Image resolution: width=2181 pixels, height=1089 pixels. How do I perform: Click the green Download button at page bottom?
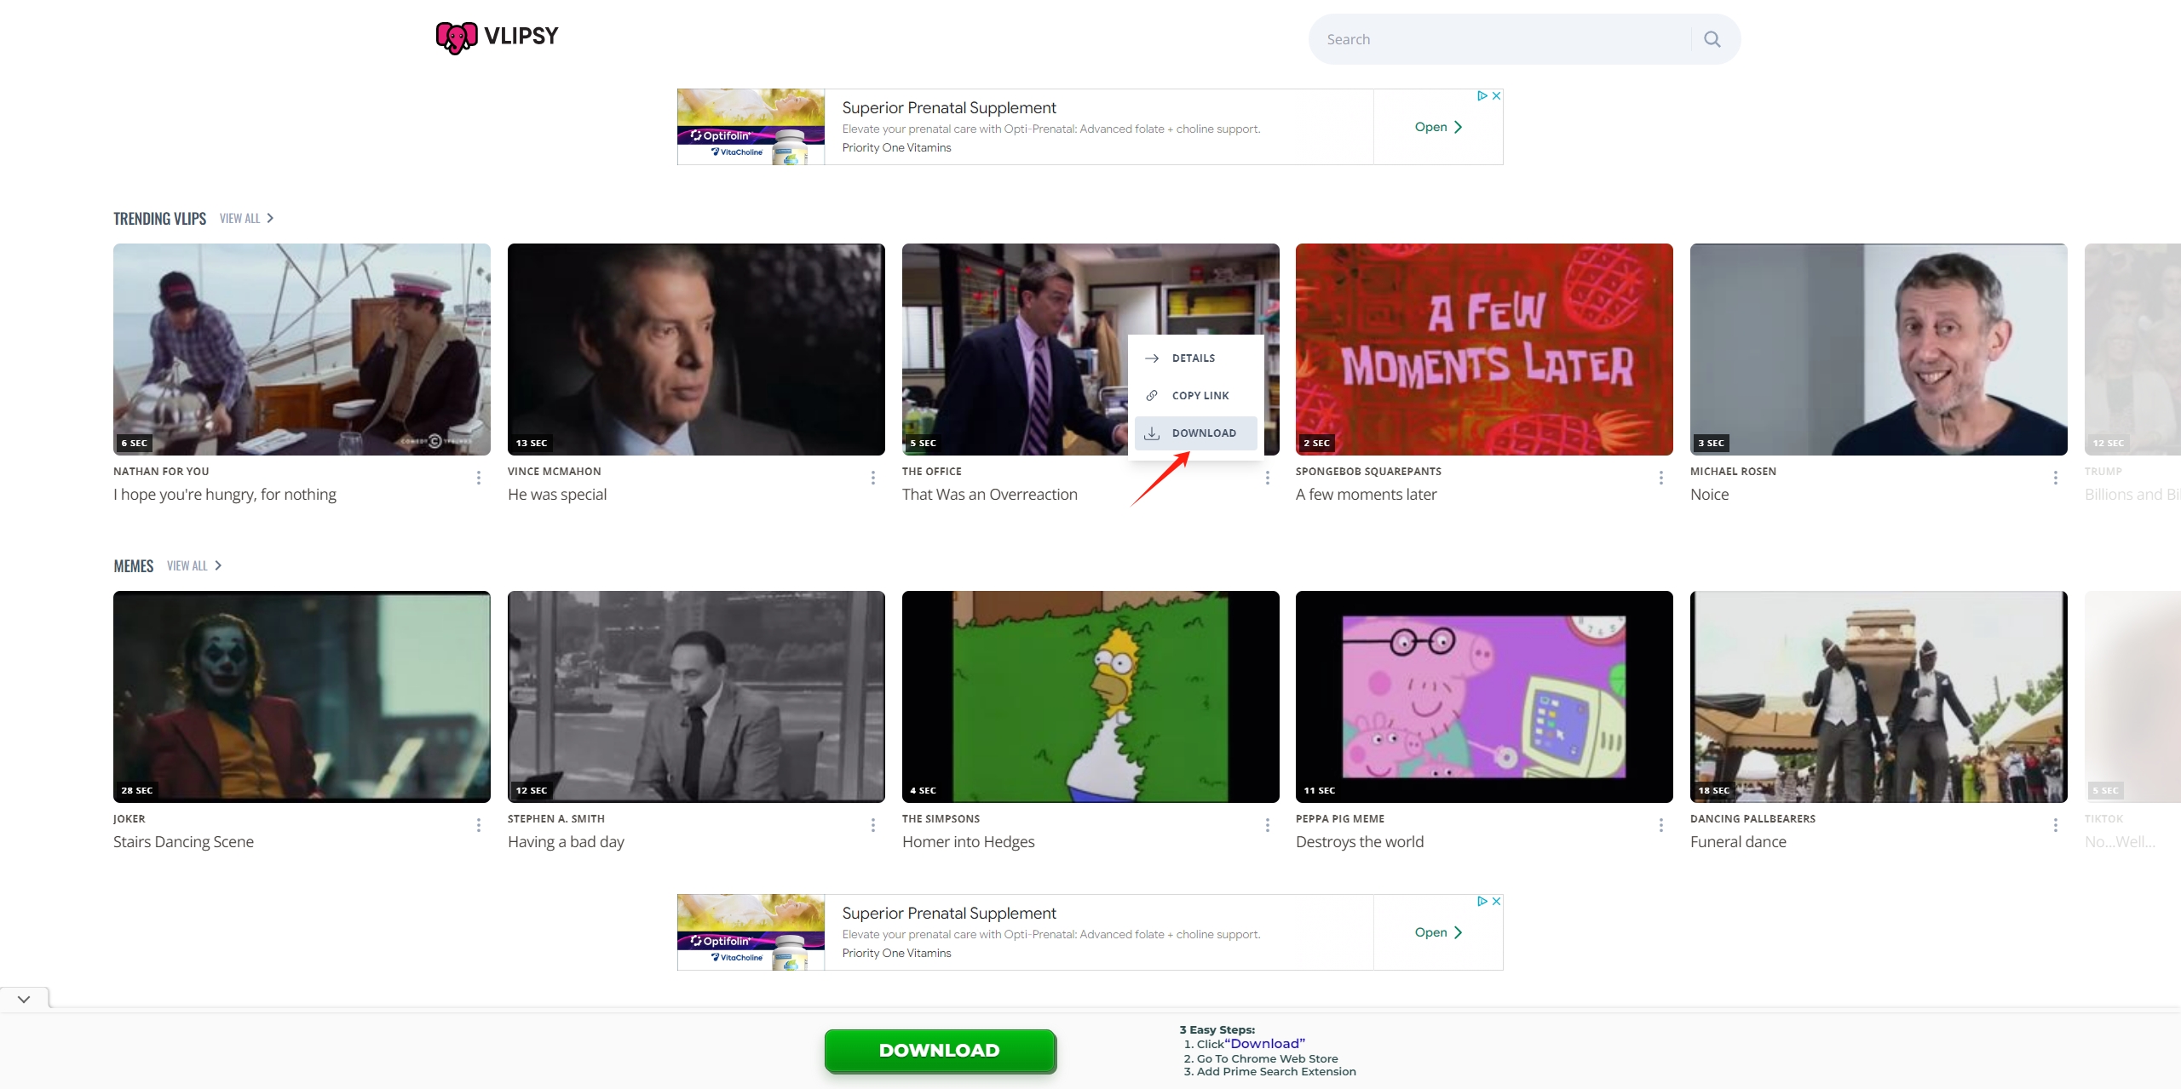pos(941,1050)
